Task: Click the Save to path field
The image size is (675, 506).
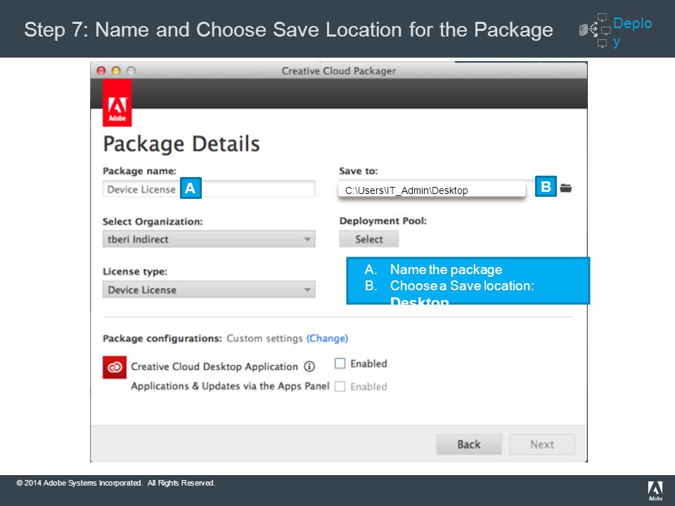Action: [x=432, y=190]
